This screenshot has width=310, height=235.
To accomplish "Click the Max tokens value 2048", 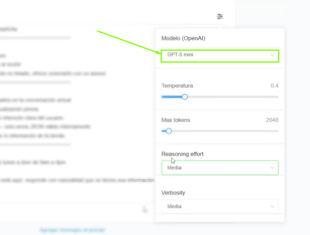I will click(x=272, y=120).
